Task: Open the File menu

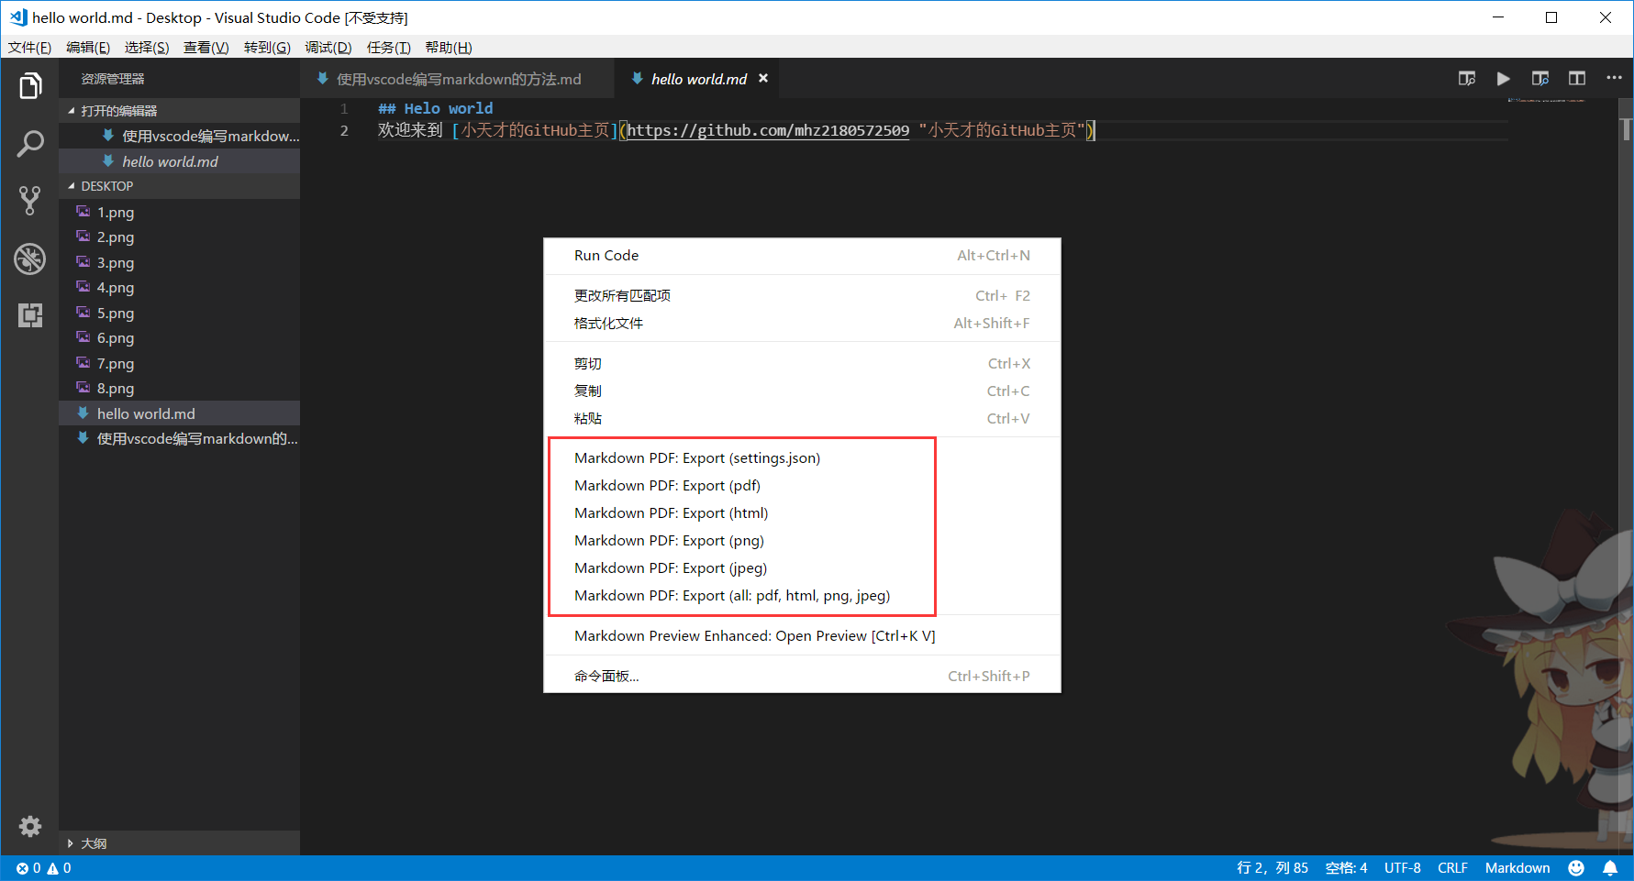Action: [29, 48]
